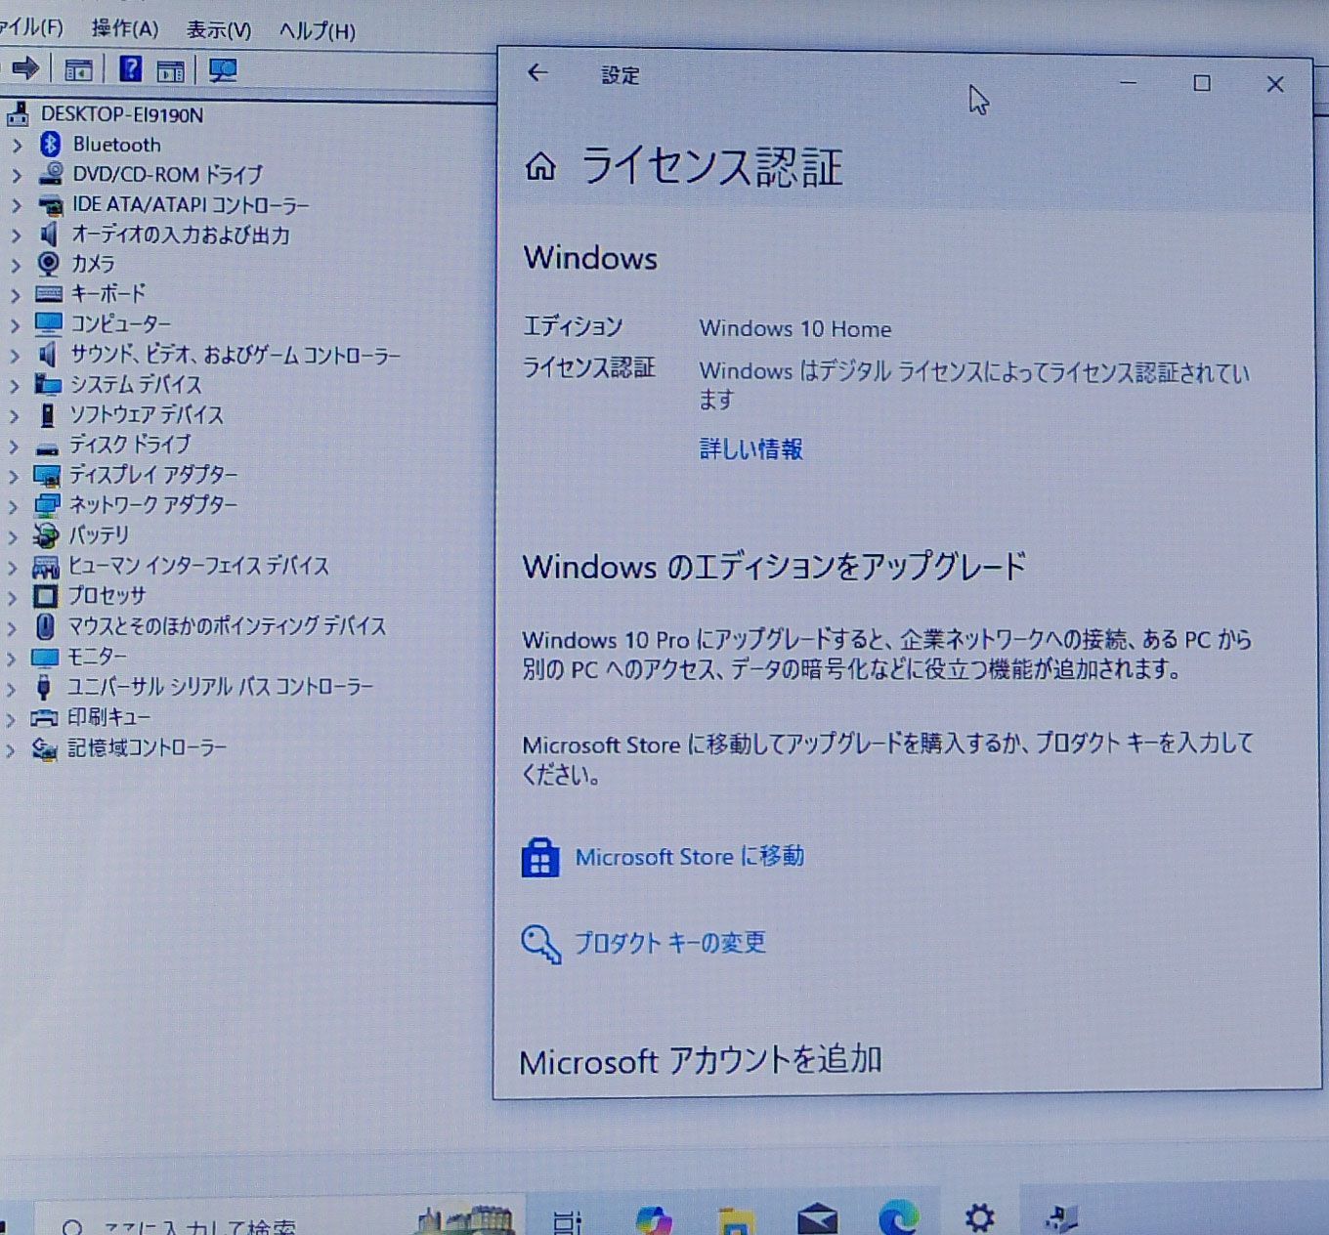Expand the ディスプレイ アダプター node

coord(14,477)
